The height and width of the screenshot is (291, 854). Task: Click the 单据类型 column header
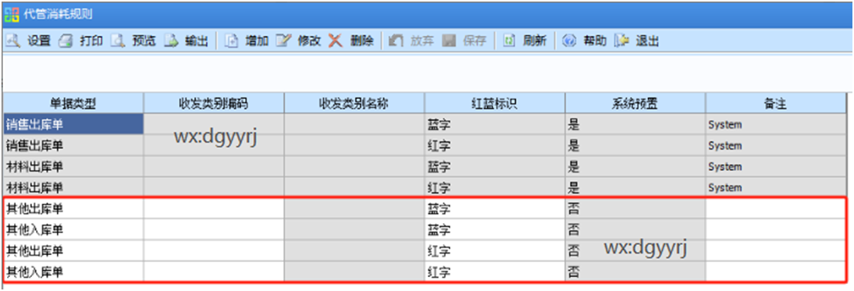click(x=73, y=103)
